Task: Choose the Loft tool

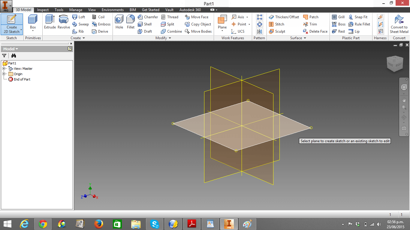Action: [x=79, y=17]
